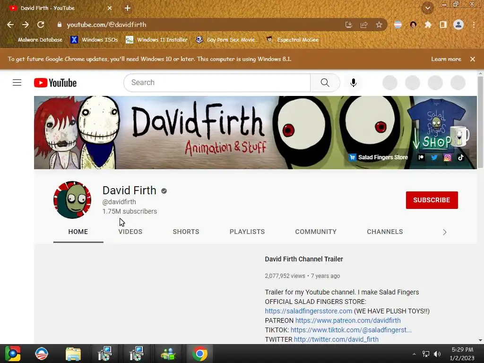Click the search magnifier button

pos(325,83)
